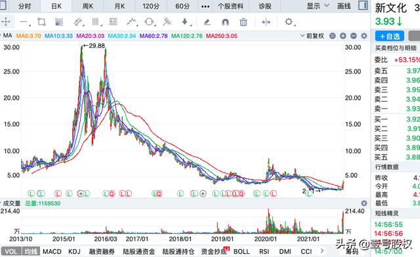Open the MA indicator settings gear
This screenshot has height=257, width=420.
[x=364, y=35]
